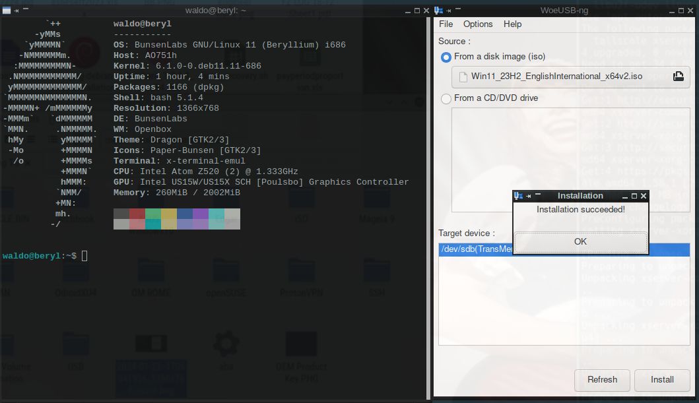The width and height of the screenshot is (699, 403).
Task: Click the ISO file browser icon
Action: tap(679, 76)
